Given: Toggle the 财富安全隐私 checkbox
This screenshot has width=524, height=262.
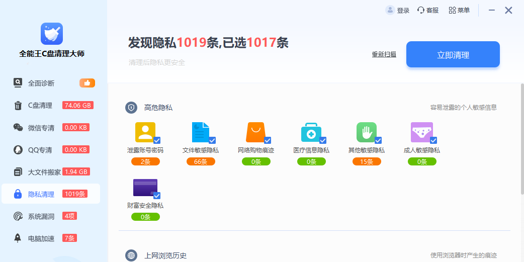Looking at the screenshot, I should pyautogui.click(x=157, y=196).
